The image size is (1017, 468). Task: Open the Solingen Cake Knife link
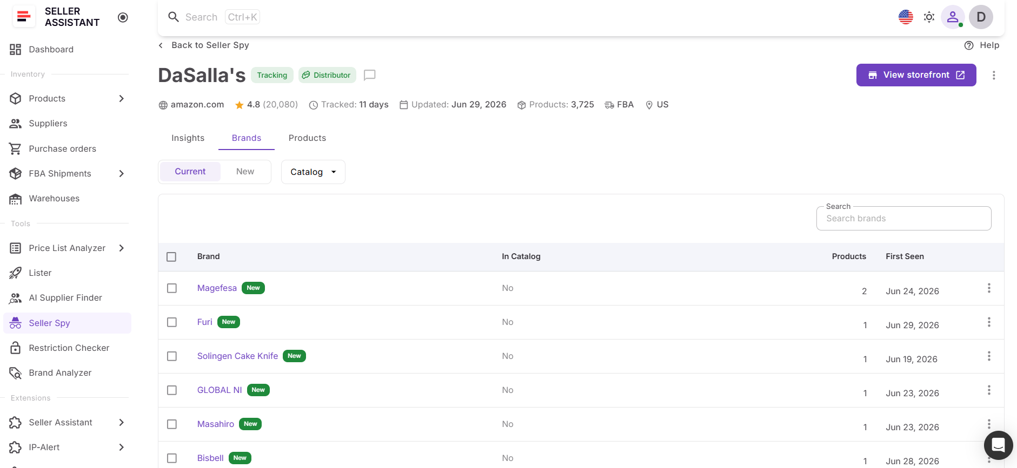(237, 356)
